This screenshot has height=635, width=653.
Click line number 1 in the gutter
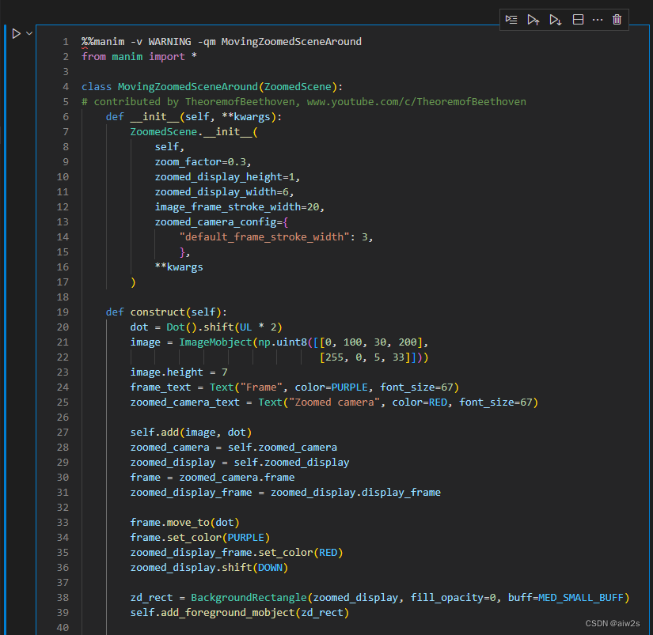tap(66, 42)
